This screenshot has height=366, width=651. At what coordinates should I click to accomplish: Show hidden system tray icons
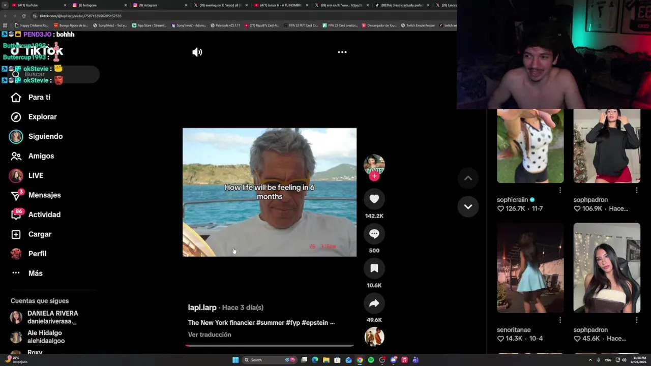click(590, 360)
